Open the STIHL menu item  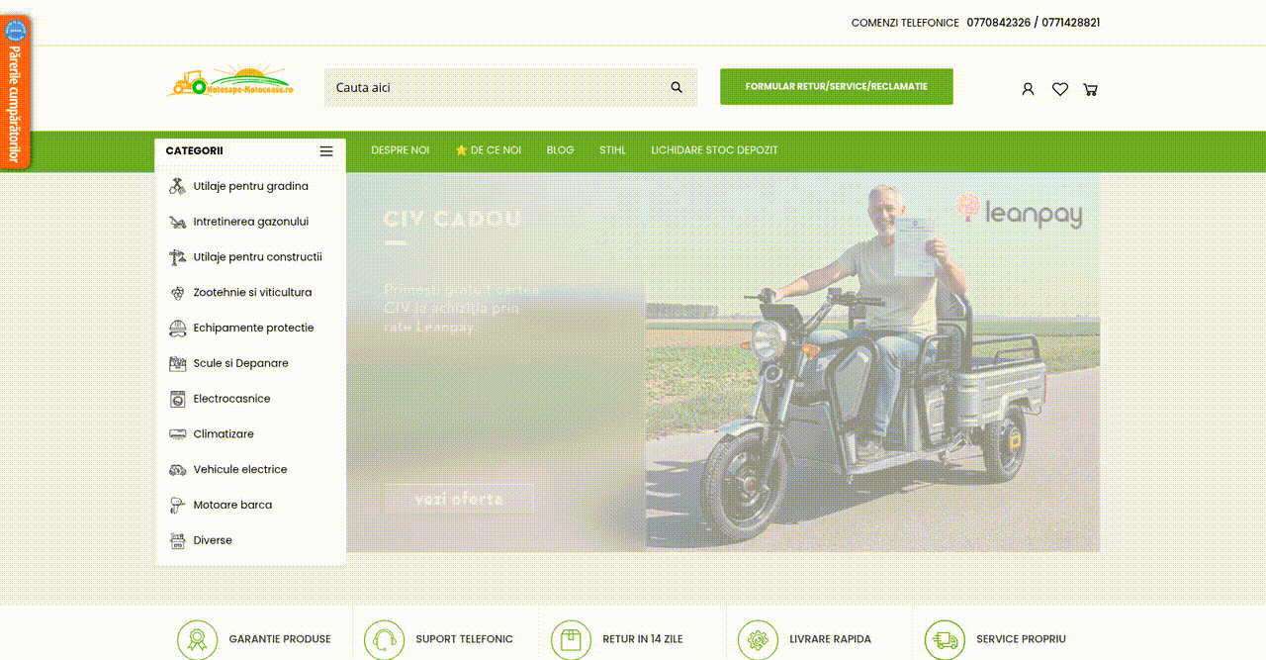(x=612, y=150)
